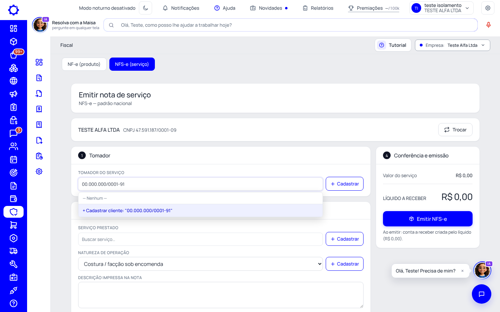Click the Tomador do serviço input field
This screenshot has width=500, height=312.
pos(200,184)
